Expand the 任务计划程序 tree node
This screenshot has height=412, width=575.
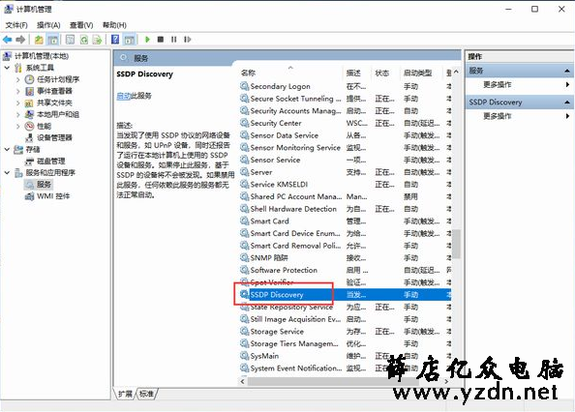pyautogui.click(x=18, y=79)
